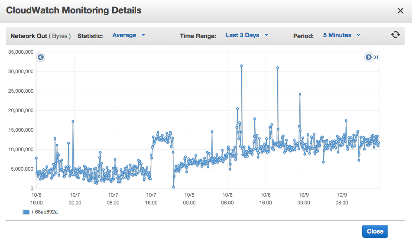This screenshot has width=412, height=243.
Task: Click the Time Range: label
Action: tap(198, 36)
